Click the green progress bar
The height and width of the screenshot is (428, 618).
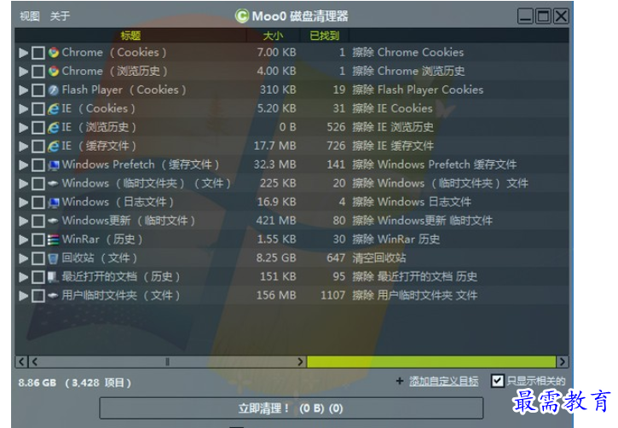pyautogui.click(x=431, y=361)
